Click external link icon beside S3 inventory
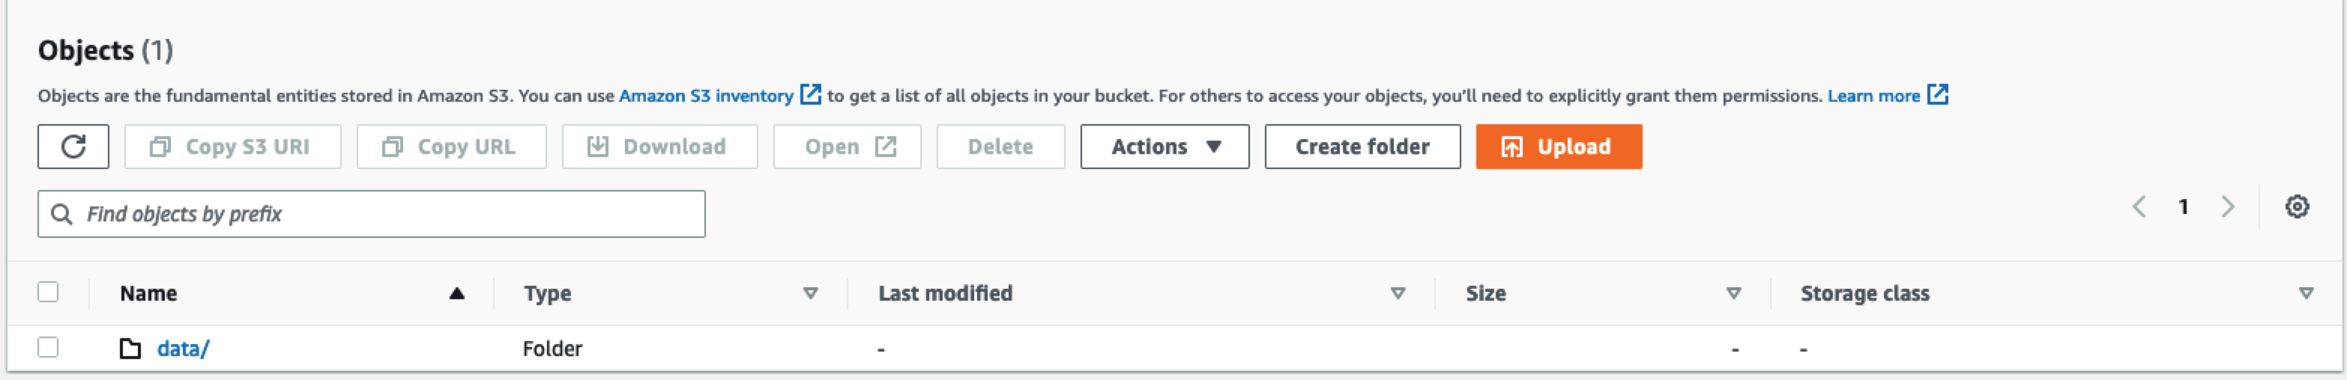The image size is (2347, 380). click(810, 94)
